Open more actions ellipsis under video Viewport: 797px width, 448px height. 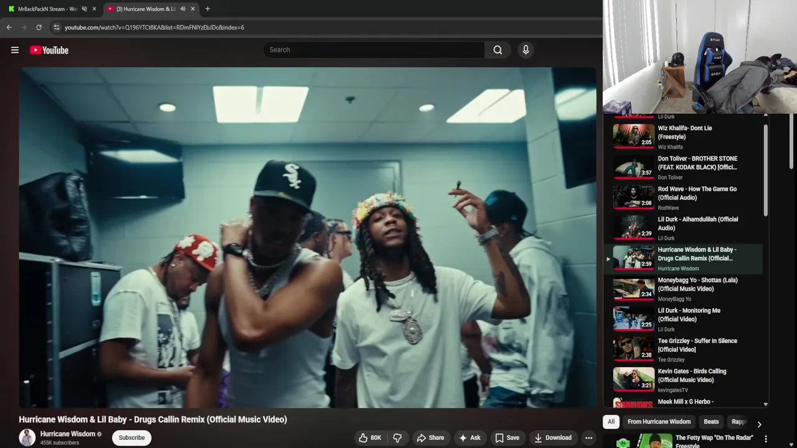tap(588, 438)
